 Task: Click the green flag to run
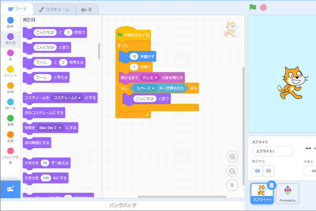(x=252, y=7)
